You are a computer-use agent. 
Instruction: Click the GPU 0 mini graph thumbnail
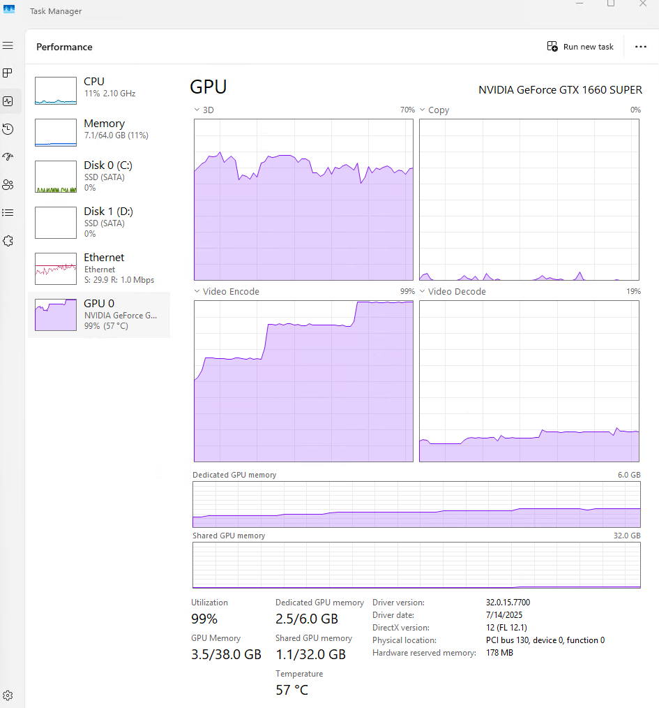pos(56,315)
